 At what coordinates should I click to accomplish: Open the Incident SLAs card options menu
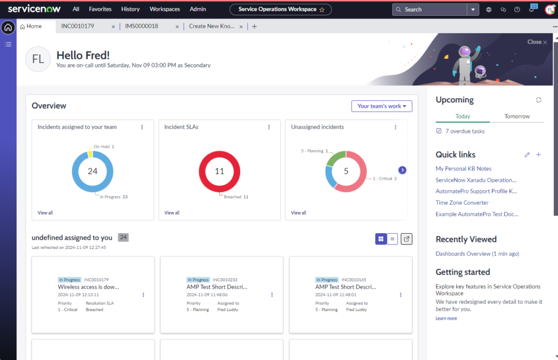point(269,127)
